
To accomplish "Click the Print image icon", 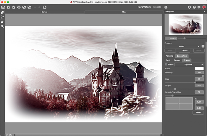I will coord(19,7).
